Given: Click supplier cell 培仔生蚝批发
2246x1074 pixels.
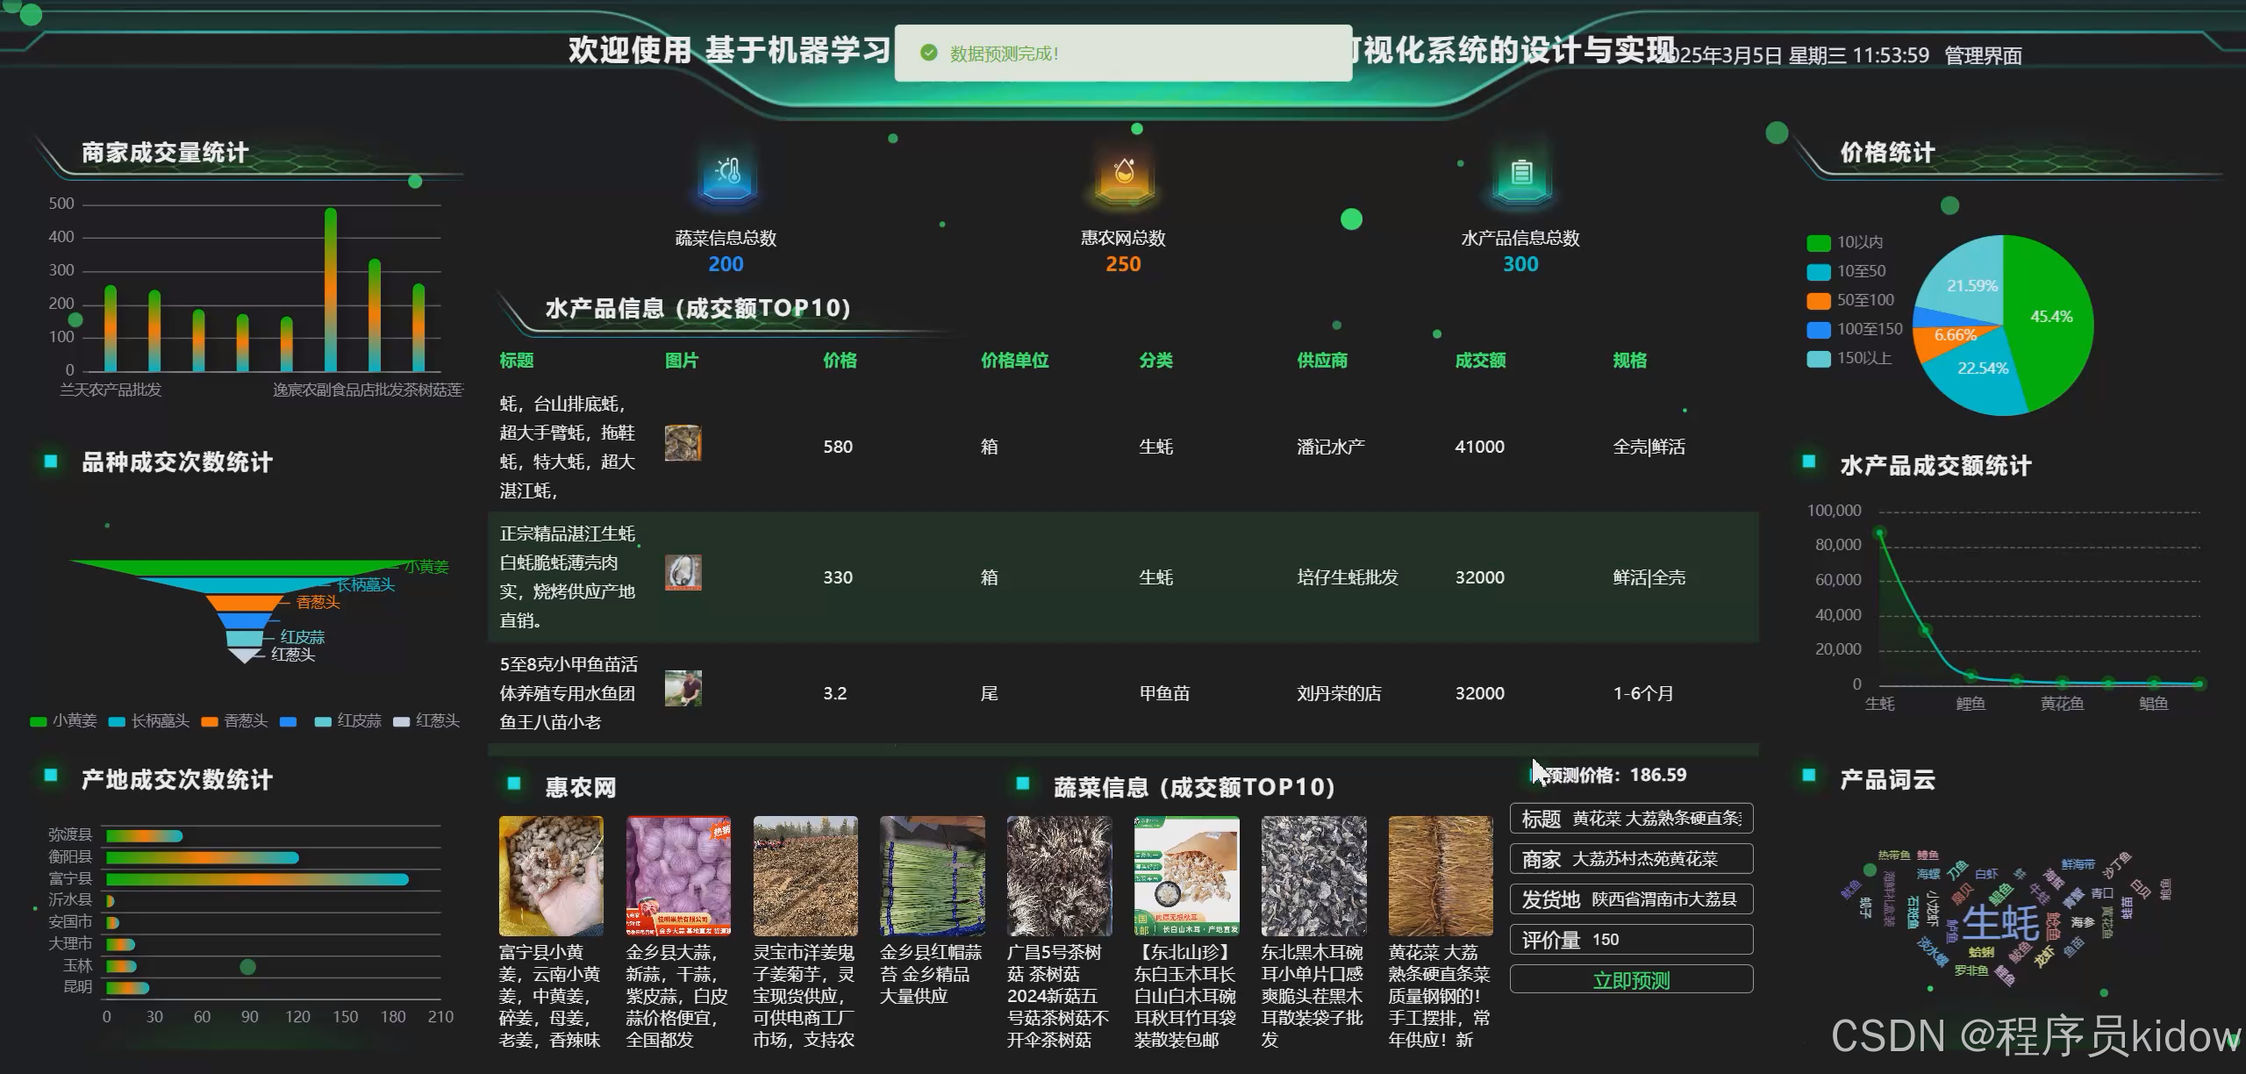Looking at the screenshot, I should click(1348, 577).
